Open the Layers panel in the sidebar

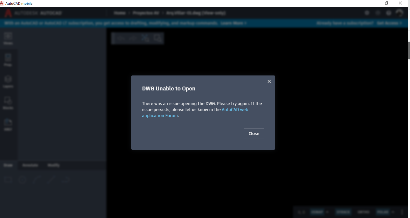[x=8, y=81]
